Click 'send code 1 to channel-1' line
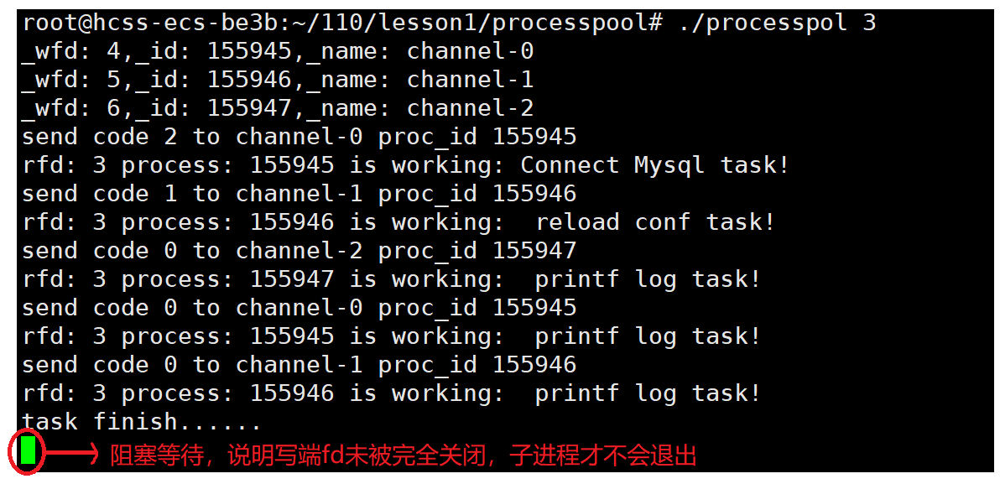This screenshot has width=1000, height=484. click(x=299, y=194)
